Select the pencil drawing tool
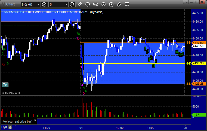 pyautogui.click(x=80, y=4)
